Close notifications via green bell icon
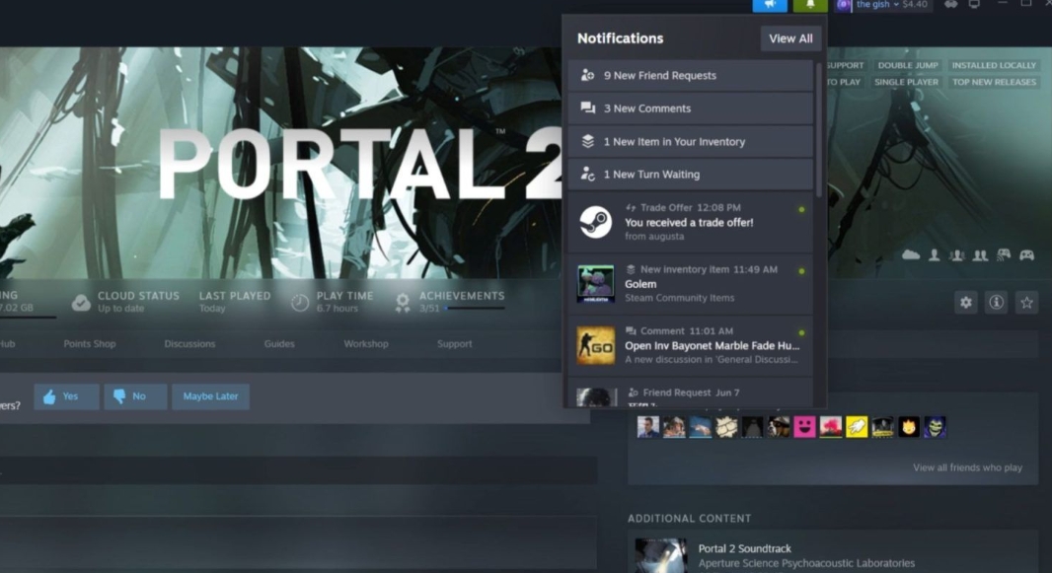 (x=810, y=5)
